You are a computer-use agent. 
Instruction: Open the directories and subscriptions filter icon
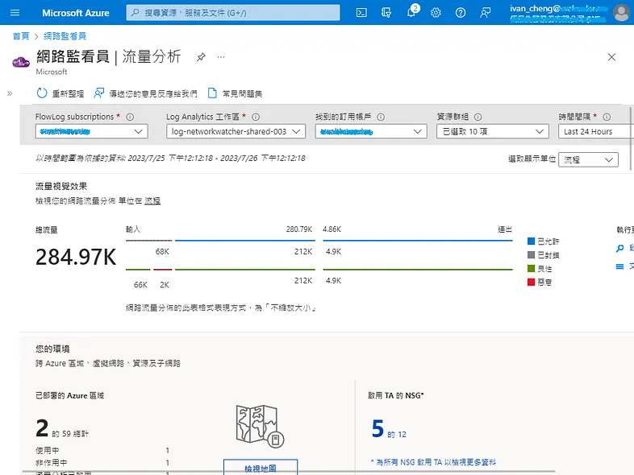click(x=386, y=13)
